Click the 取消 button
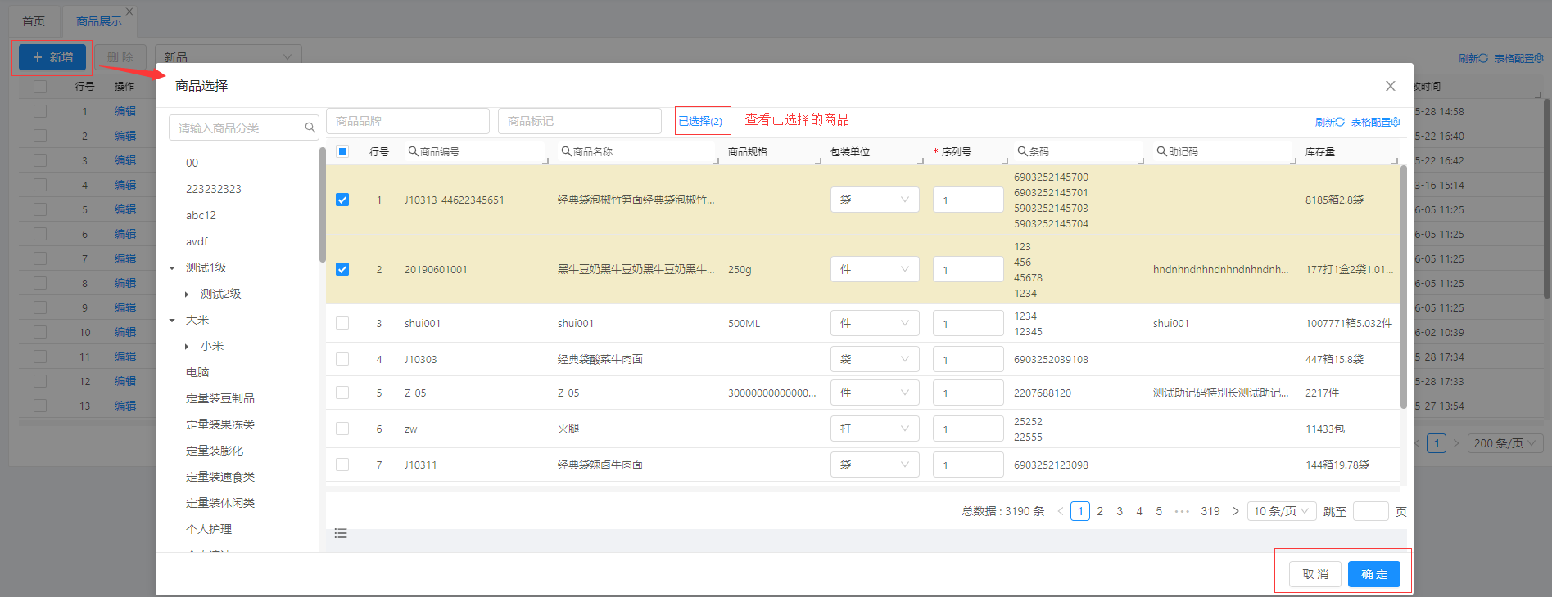The height and width of the screenshot is (597, 1552). tap(1315, 574)
